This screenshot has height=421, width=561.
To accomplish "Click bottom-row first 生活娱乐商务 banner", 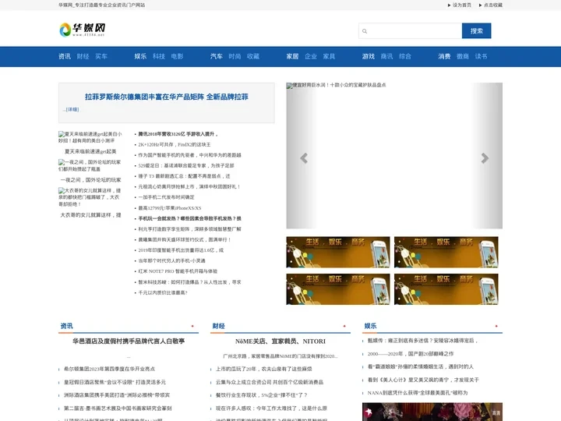I will pyautogui.click(x=338, y=289).
